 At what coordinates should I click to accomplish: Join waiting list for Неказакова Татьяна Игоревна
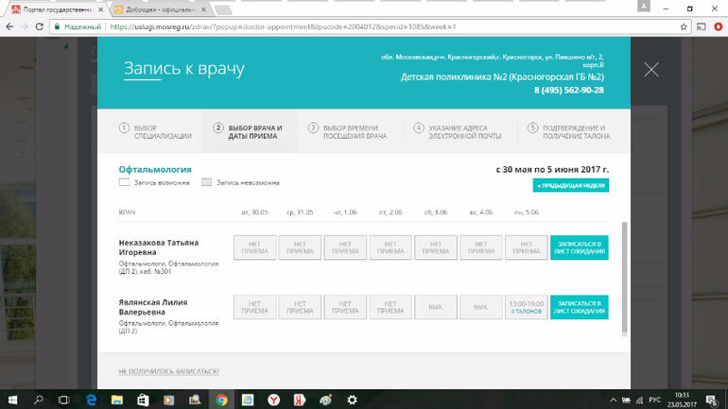tap(579, 247)
